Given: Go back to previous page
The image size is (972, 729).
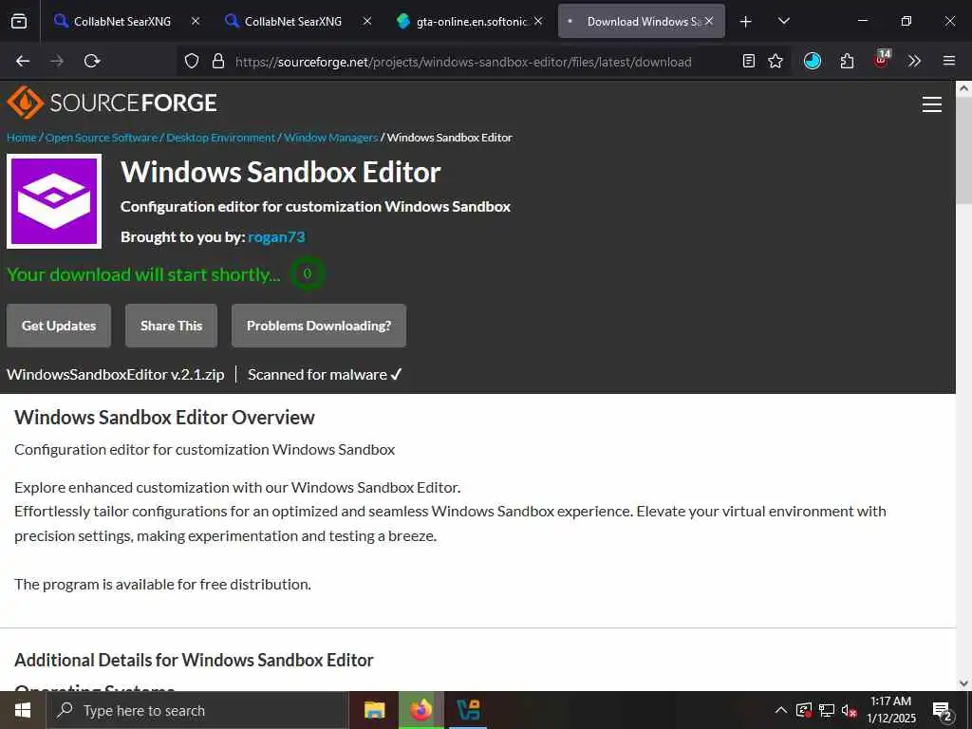Looking at the screenshot, I should [23, 61].
